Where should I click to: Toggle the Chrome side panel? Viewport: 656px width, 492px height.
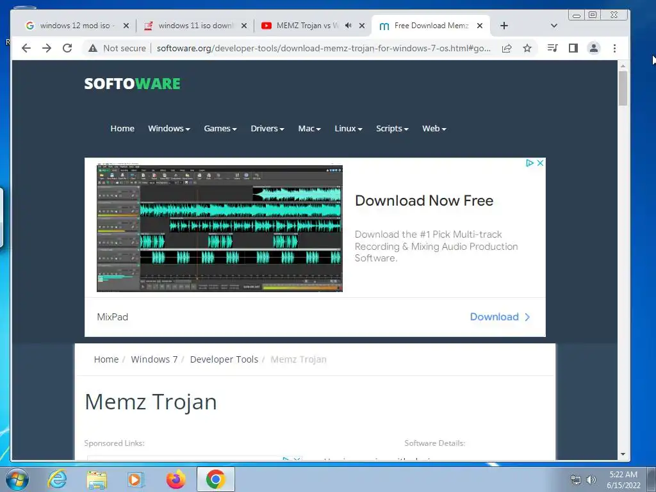point(573,48)
